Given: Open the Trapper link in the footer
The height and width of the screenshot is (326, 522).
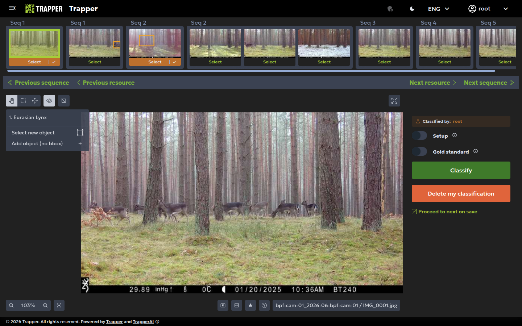Looking at the screenshot, I should pyautogui.click(x=115, y=322).
